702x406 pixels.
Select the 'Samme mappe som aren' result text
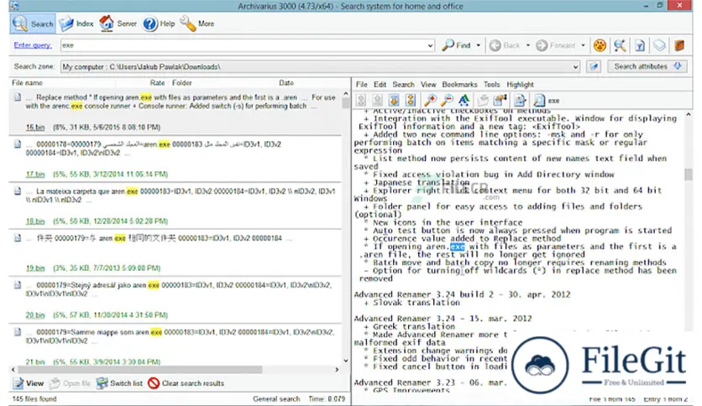coord(179,336)
